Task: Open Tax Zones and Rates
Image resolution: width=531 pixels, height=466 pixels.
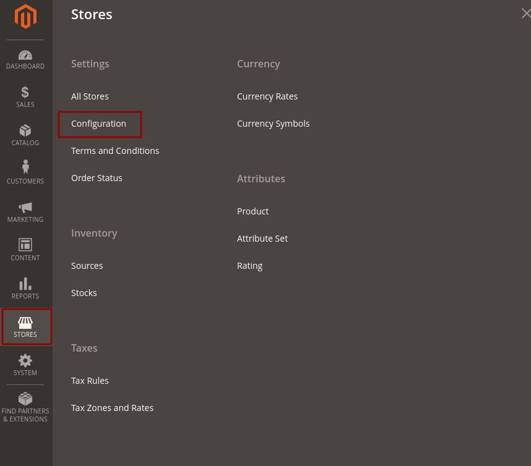Action: click(x=112, y=408)
